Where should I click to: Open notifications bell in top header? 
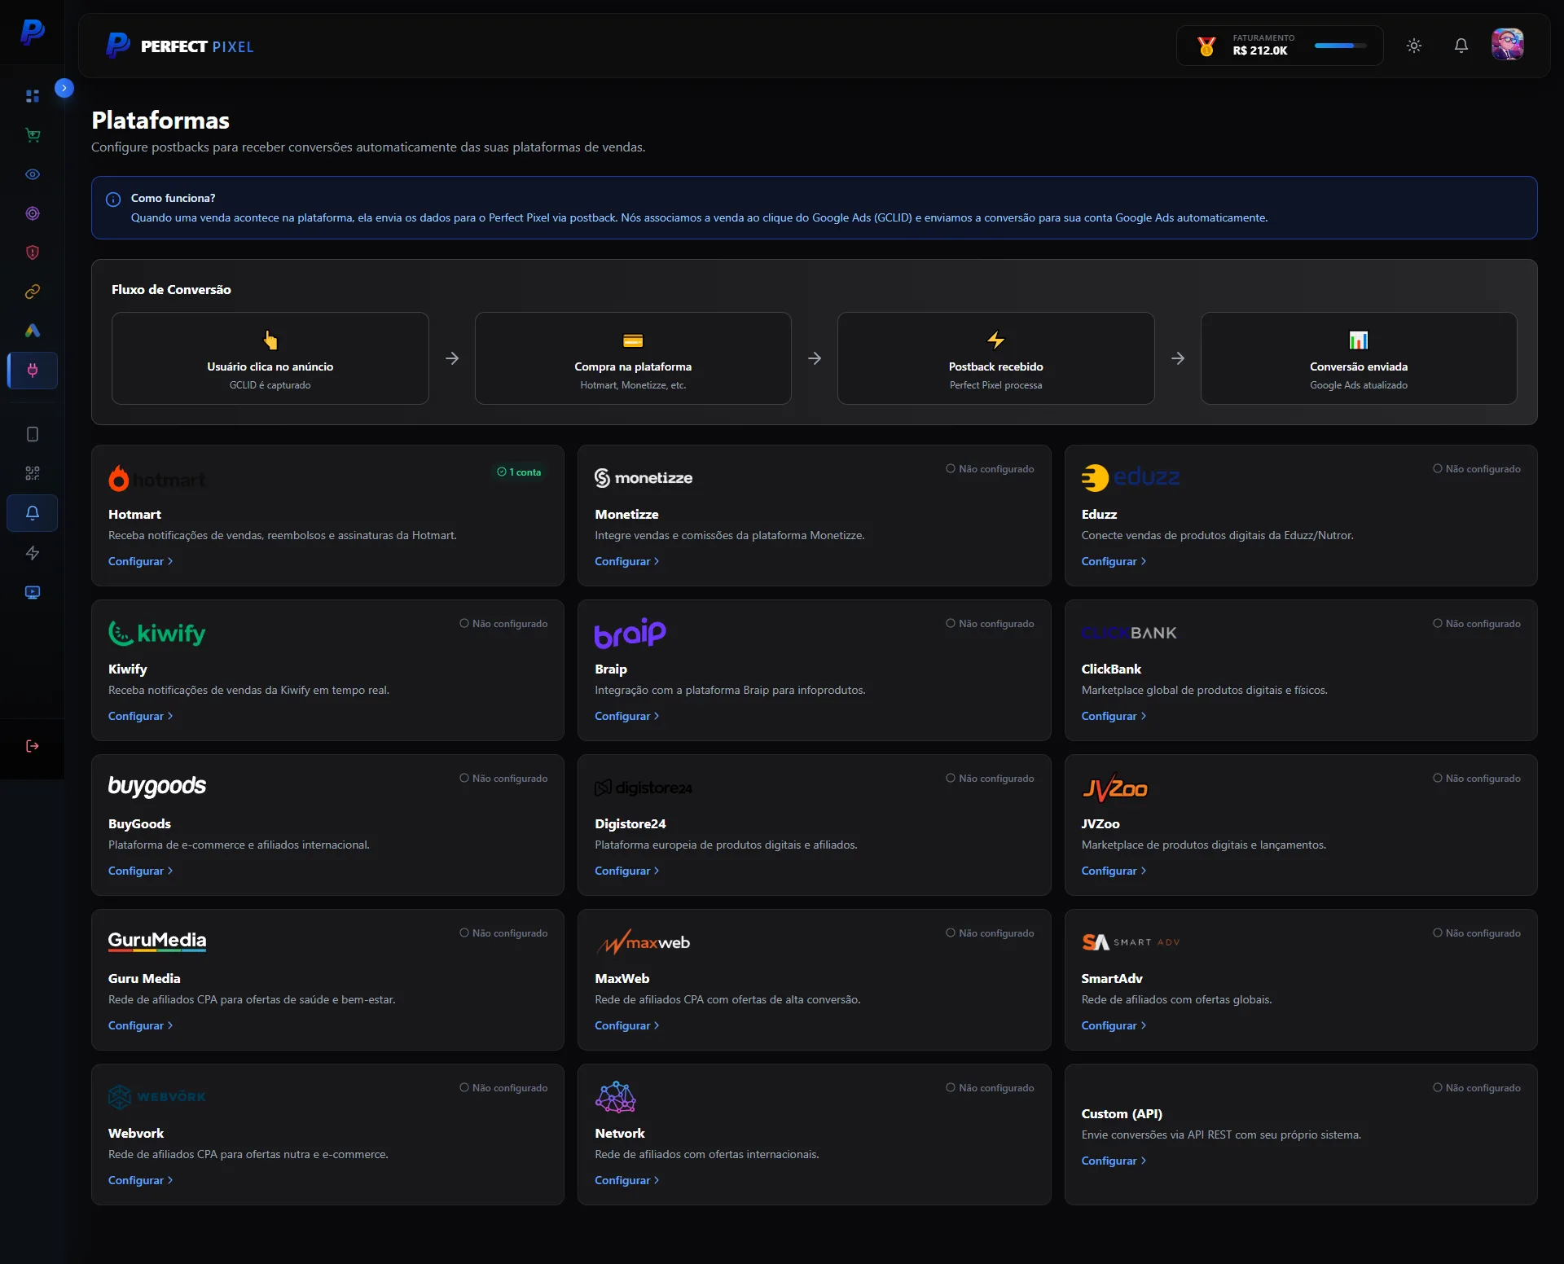[1461, 46]
